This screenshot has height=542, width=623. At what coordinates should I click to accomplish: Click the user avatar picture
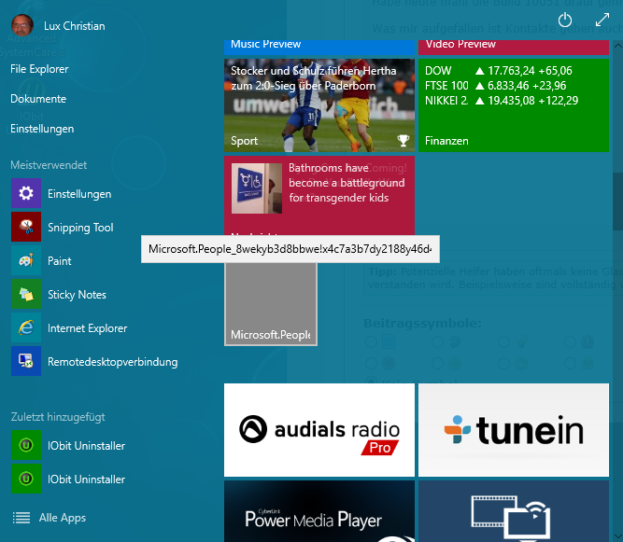point(22,25)
